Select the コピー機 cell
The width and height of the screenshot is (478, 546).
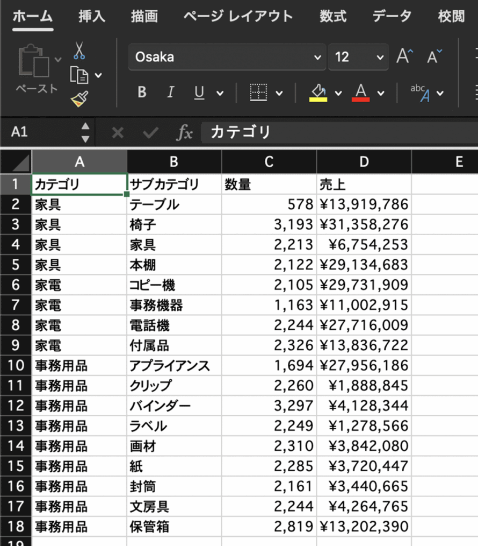[174, 285]
